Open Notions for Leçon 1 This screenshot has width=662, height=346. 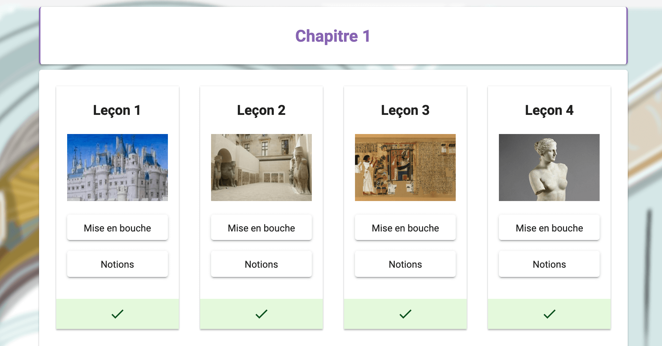117,264
